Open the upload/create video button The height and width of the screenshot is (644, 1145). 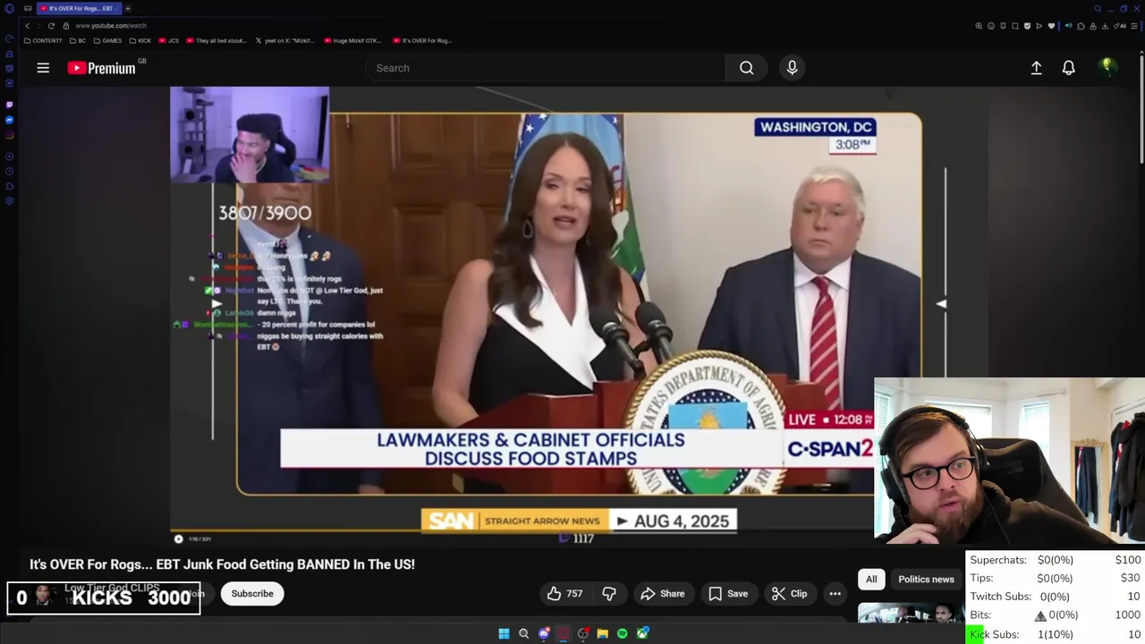point(1036,68)
